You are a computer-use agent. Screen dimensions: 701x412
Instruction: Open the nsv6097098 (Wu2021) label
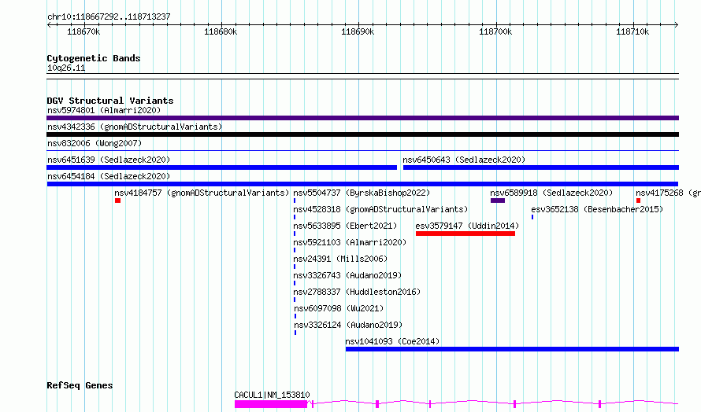click(339, 308)
